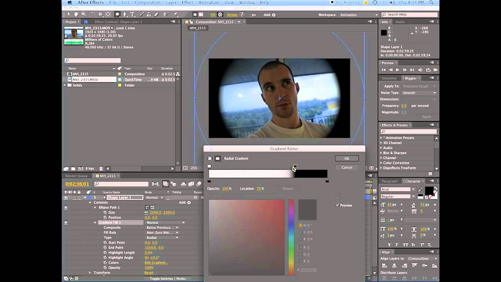501x282 pixels.
Task: Select the Pen tool
Action: click(125, 14)
